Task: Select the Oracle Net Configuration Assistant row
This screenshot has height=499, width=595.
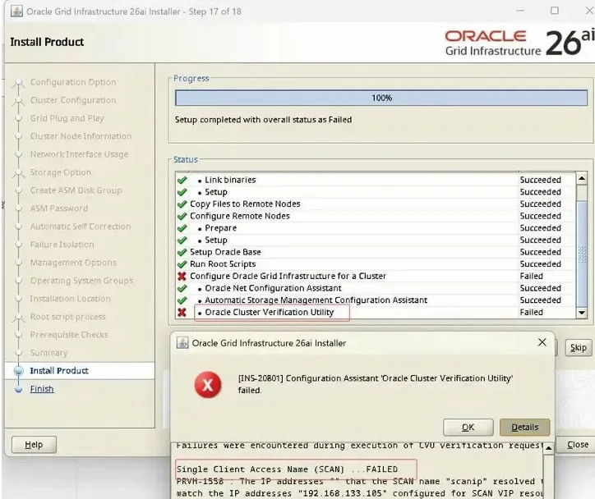Action: point(376,288)
